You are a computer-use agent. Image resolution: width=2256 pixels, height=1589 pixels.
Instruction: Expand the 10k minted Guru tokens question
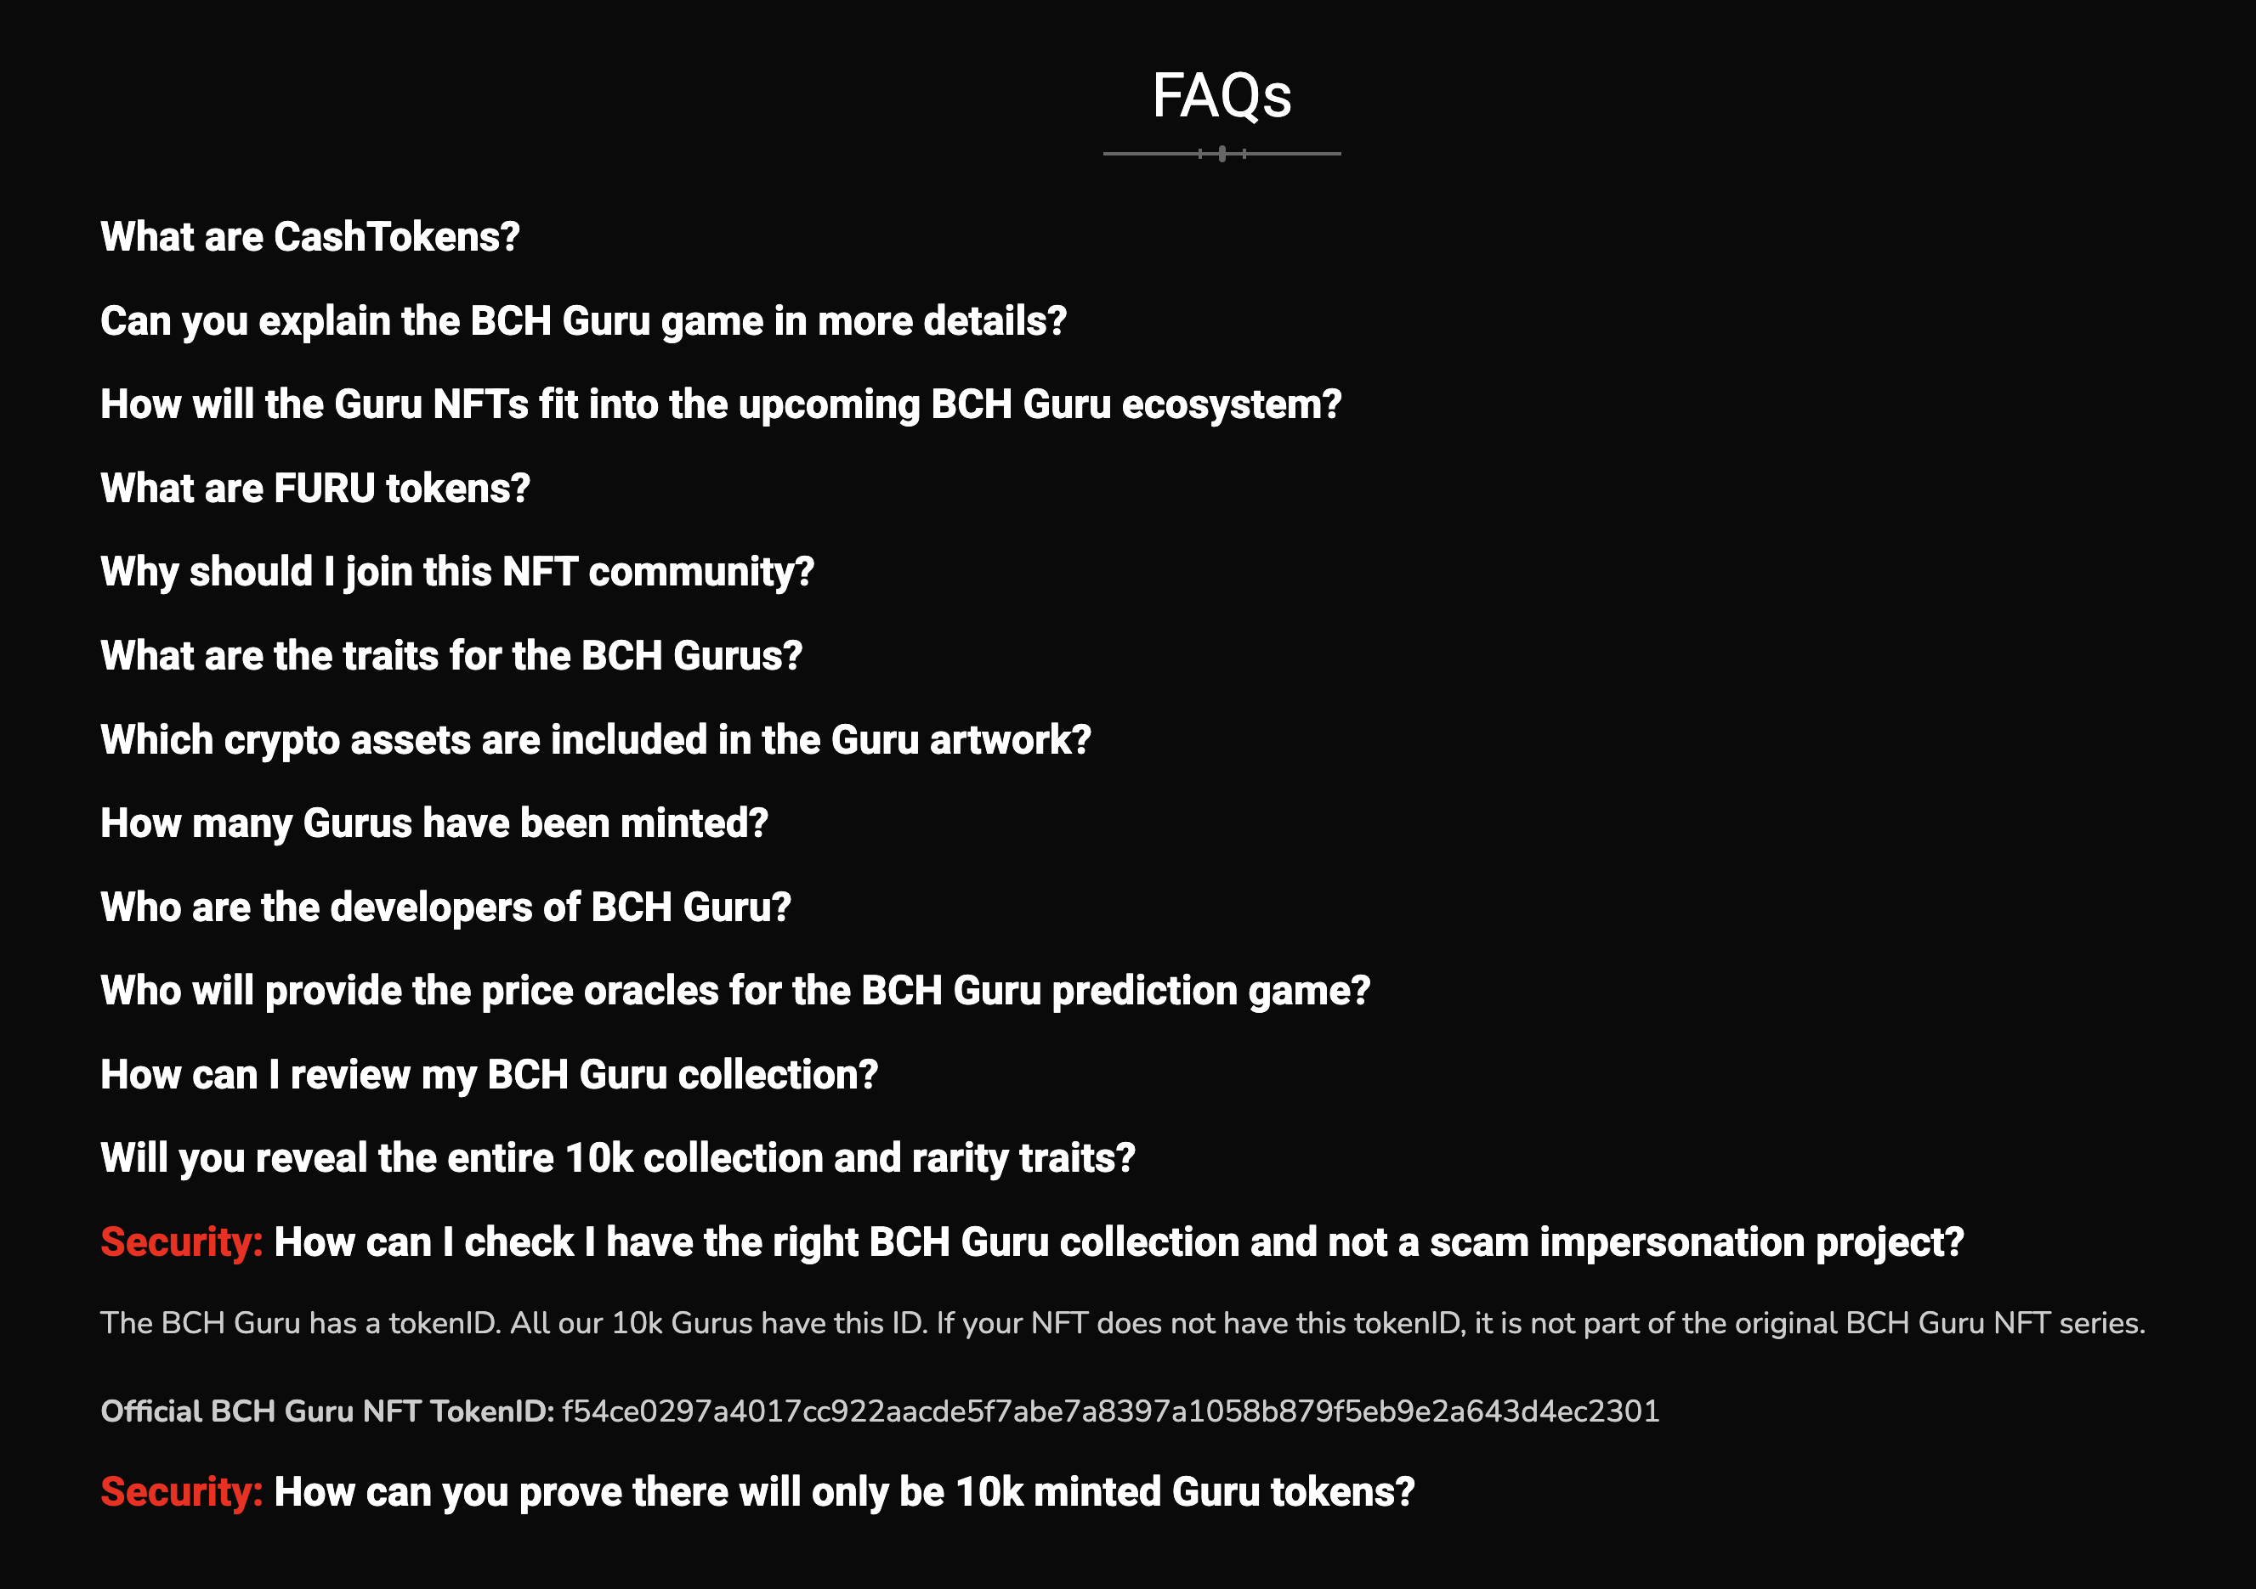tap(843, 1492)
